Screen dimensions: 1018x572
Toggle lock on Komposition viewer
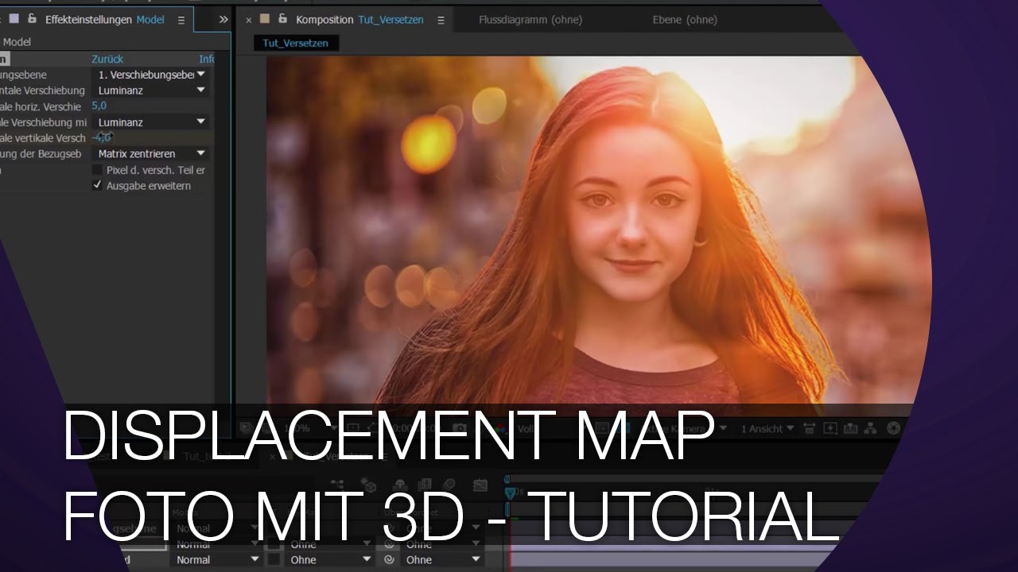282,19
